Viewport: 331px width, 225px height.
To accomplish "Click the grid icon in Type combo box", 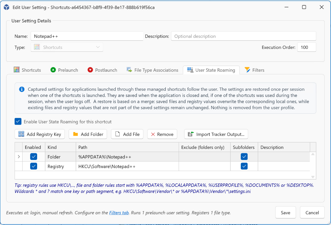I will [x=37, y=47].
